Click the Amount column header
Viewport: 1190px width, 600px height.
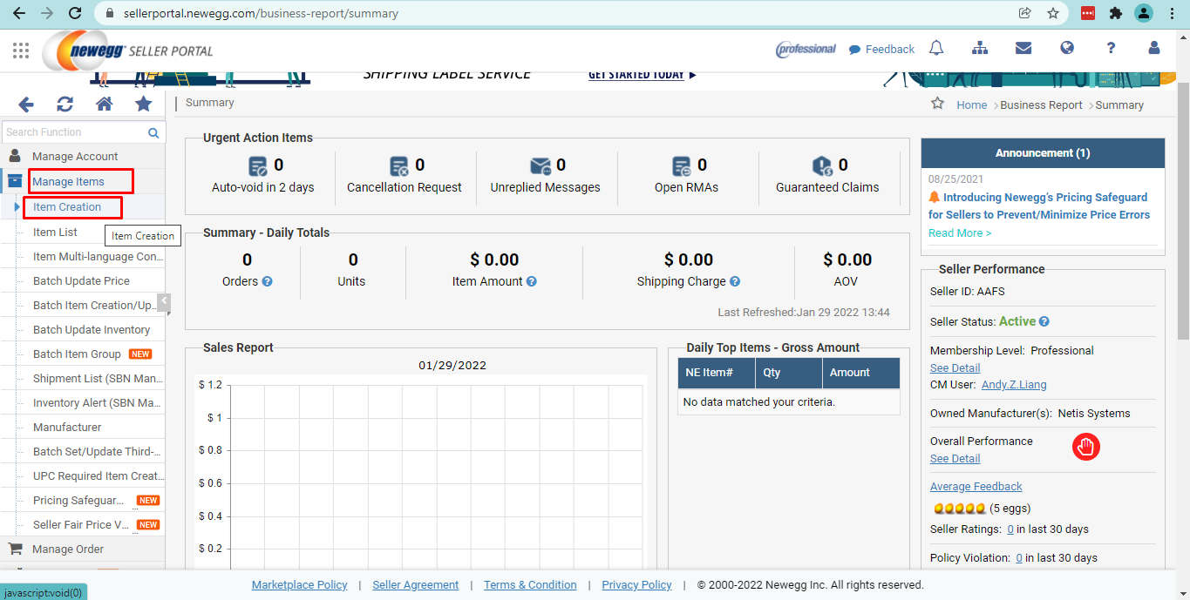tap(861, 373)
